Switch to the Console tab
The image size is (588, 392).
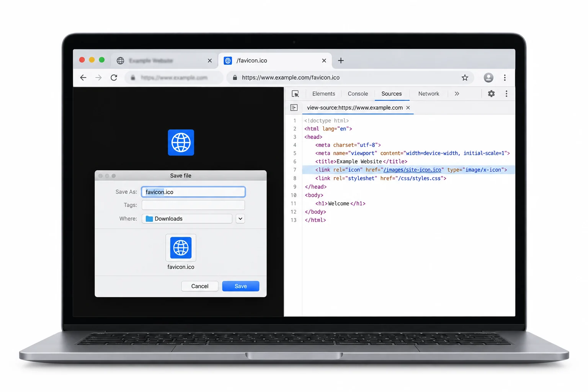tap(358, 94)
